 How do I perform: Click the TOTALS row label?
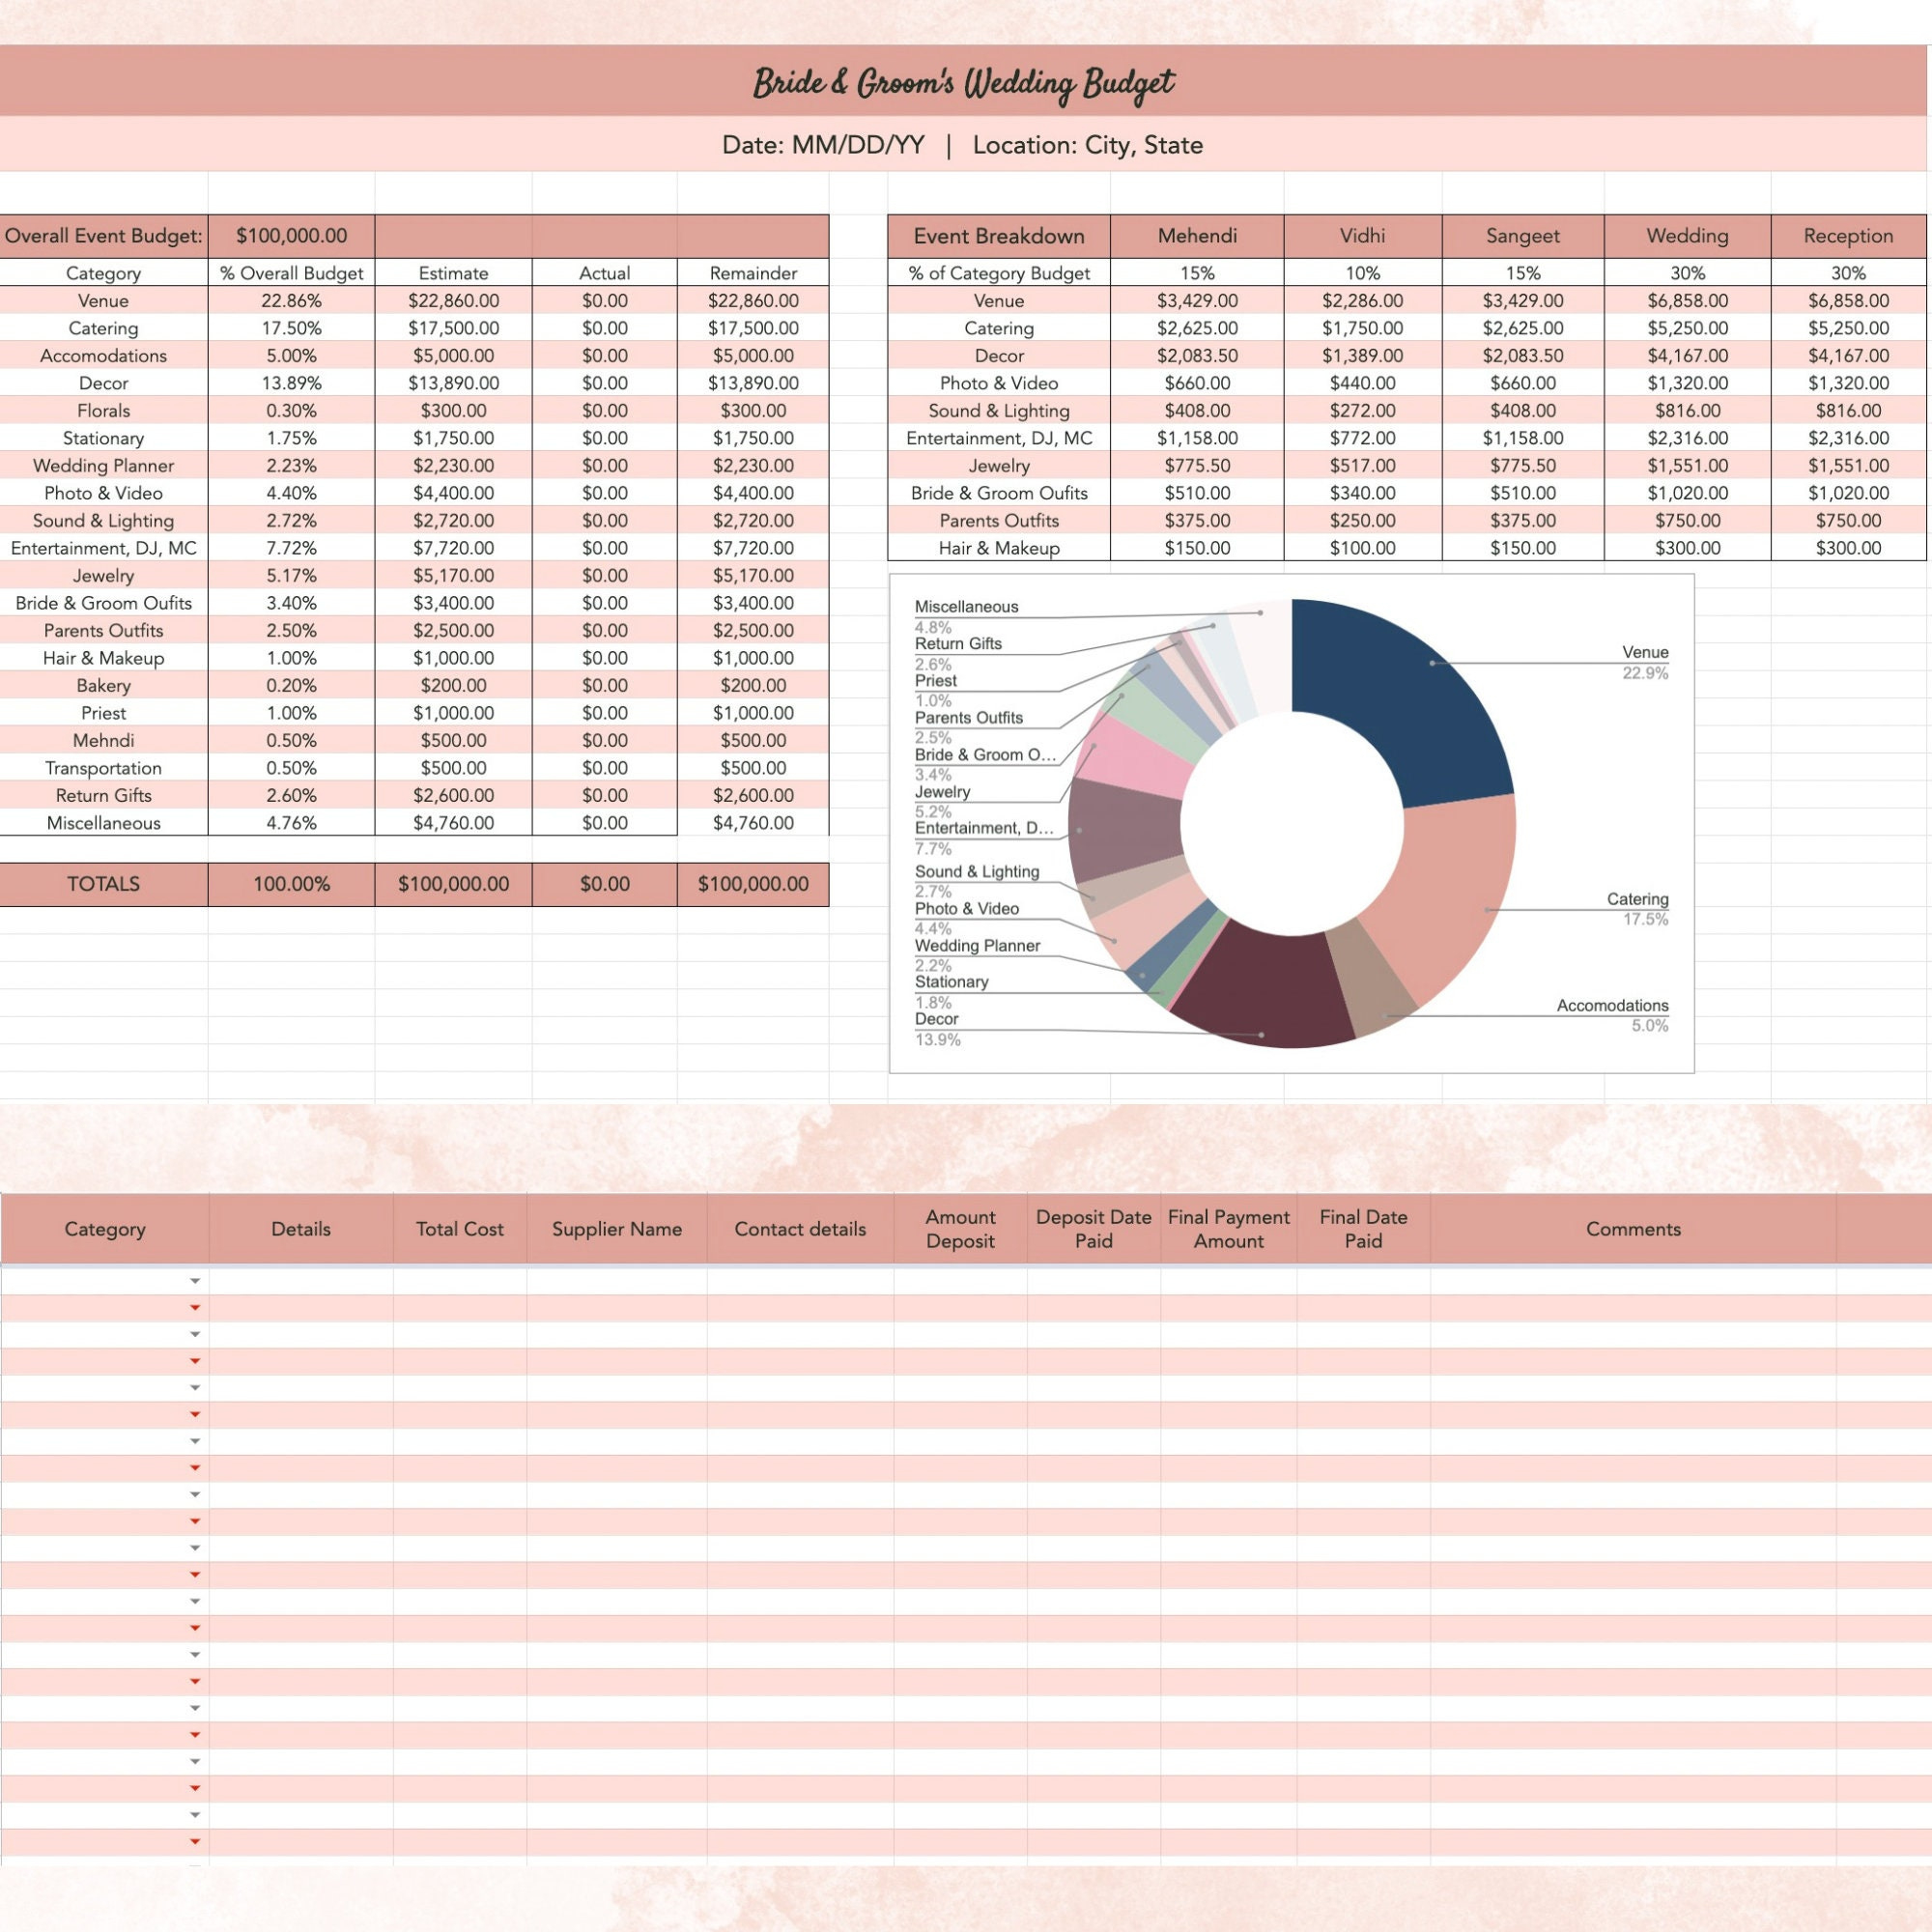coord(103,884)
